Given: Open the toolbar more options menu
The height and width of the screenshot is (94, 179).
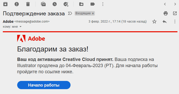Looking at the screenshot, I should pyautogui.click(x=103, y=4).
